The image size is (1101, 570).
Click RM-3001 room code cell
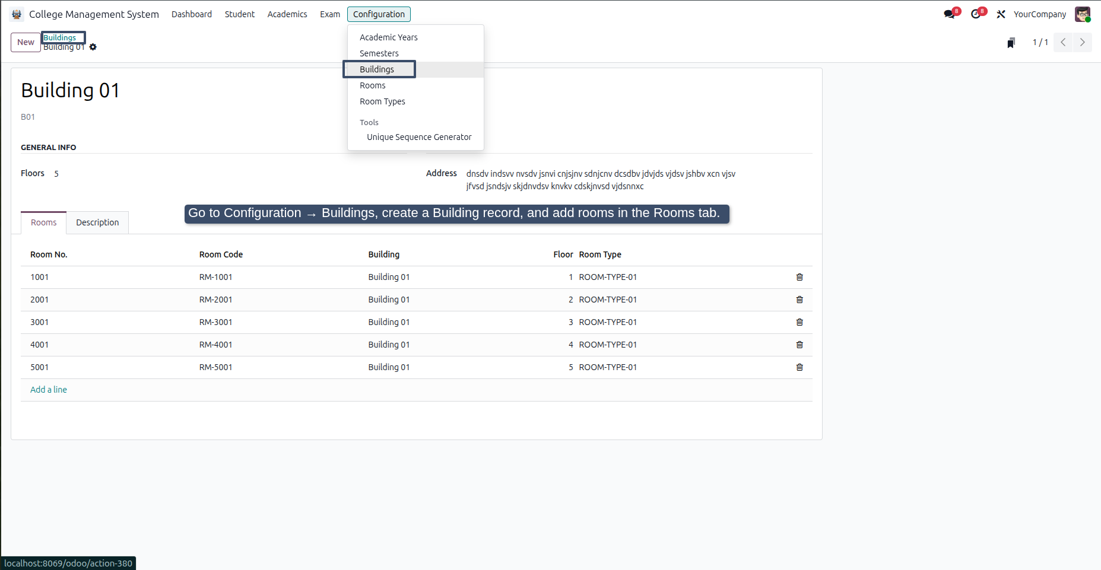(216, 322)
